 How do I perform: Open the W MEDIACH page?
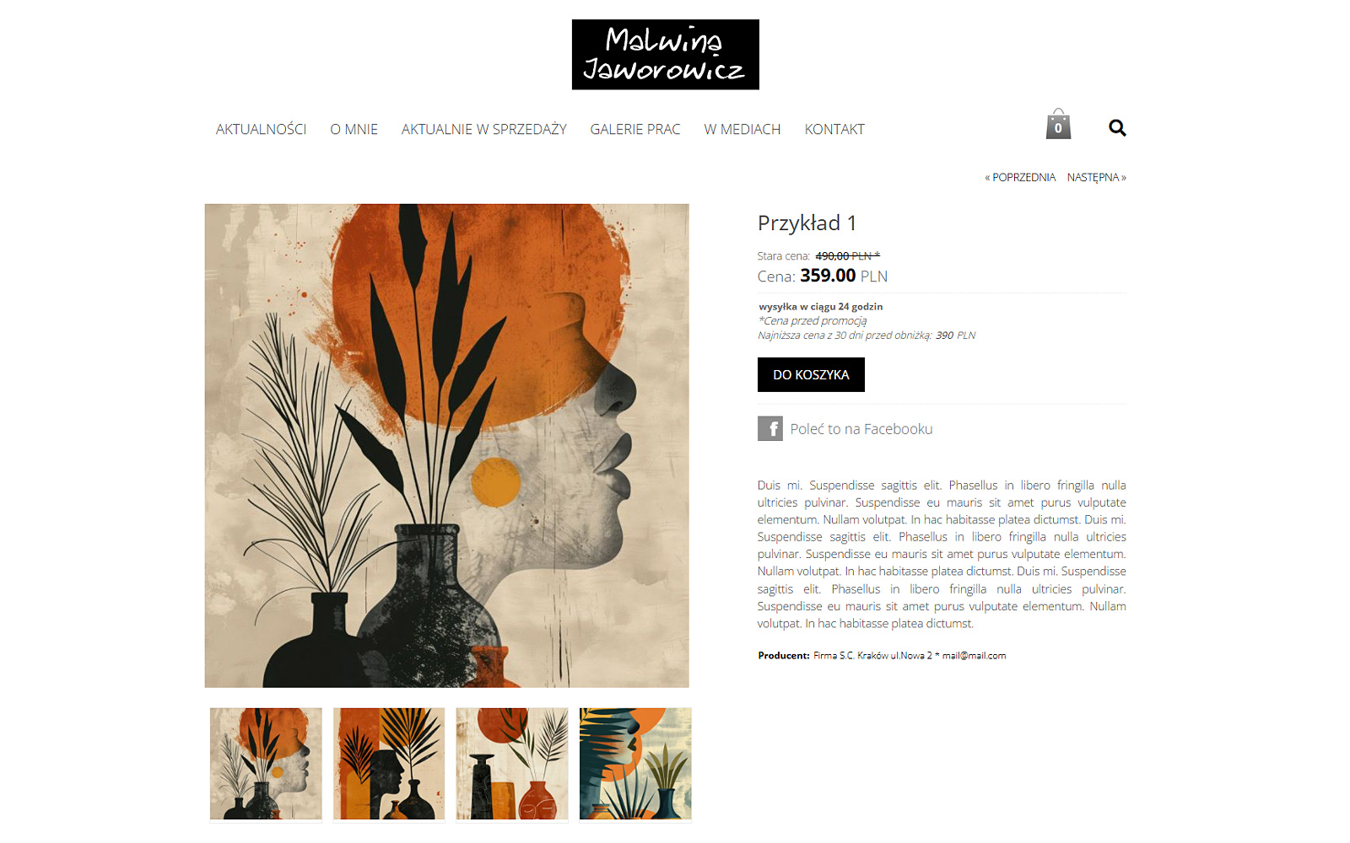[x=742, y=129]
